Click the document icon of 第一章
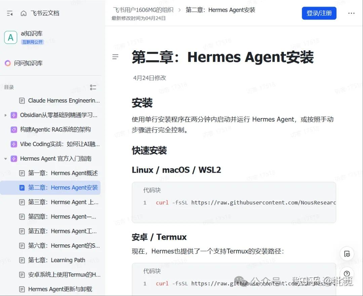This screenshot has height=296, width=363. pos(22,173)
